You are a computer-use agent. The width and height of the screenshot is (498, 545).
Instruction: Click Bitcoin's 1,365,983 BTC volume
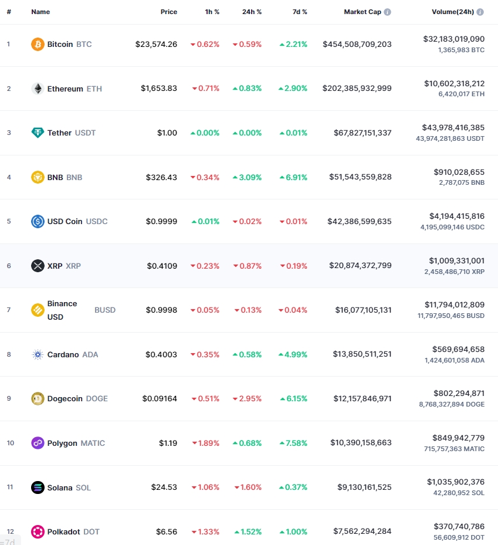point(461,50)
